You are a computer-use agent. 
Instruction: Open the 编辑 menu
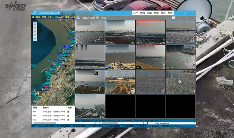(142, 13)
